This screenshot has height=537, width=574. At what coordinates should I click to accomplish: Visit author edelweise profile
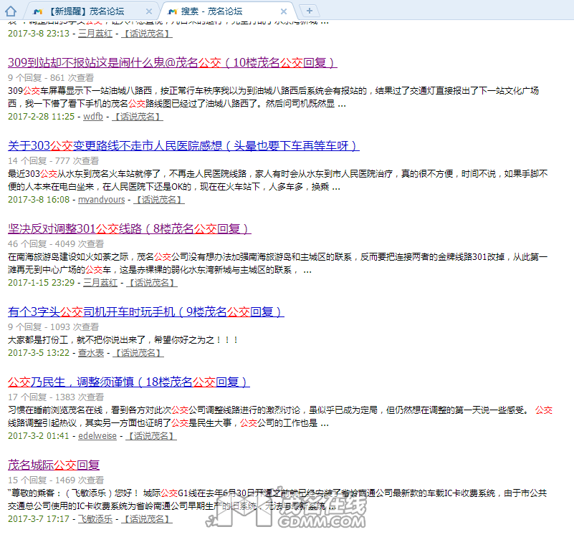click(97, 435)
